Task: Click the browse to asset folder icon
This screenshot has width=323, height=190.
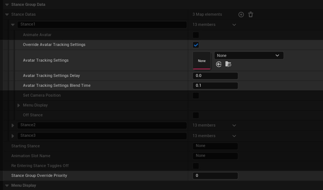Action: point(228,65)
